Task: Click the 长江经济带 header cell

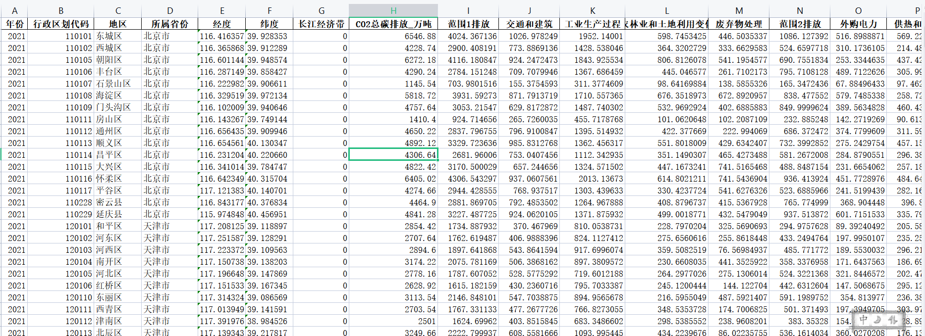Action: pyautogui.click(x=321, y=24)
